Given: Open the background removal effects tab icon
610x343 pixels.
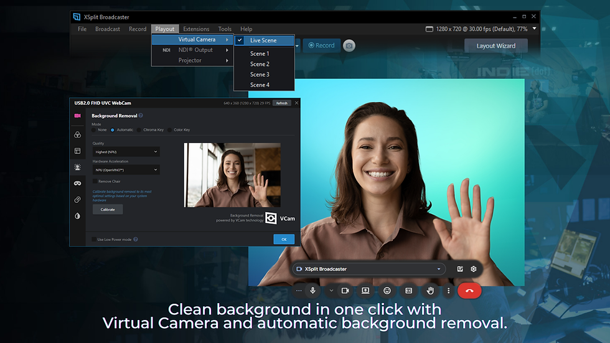Looking at the screenshot, I should pos(77,167).
